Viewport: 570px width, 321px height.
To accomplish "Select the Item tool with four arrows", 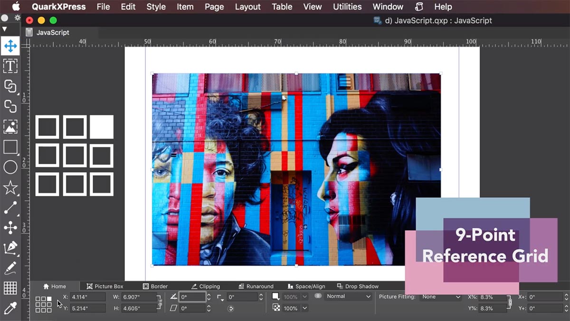I will pyautogui.click(x=10, y=46).
